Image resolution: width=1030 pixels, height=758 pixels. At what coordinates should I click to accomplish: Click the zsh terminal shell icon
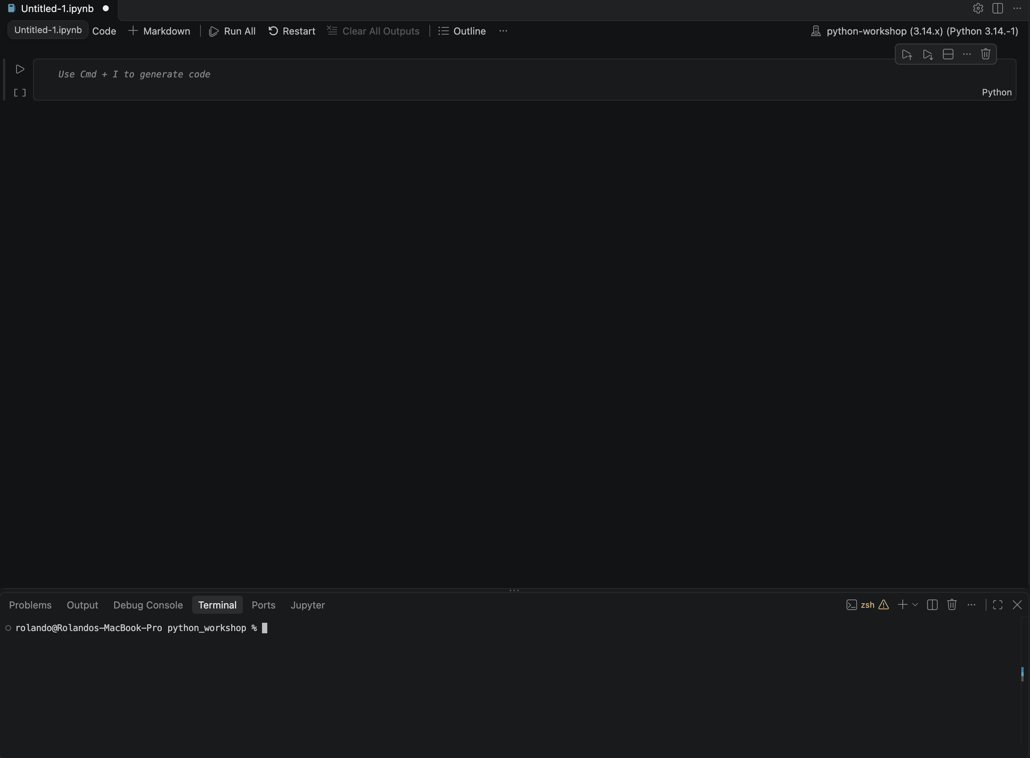point(851,605)
